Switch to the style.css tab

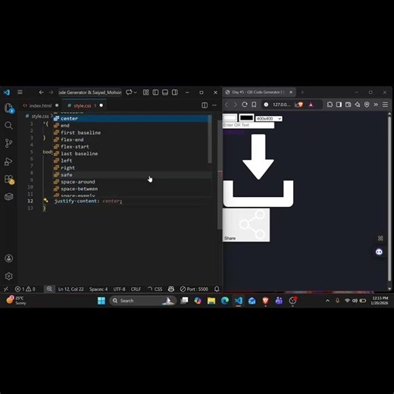click(83, 105)
